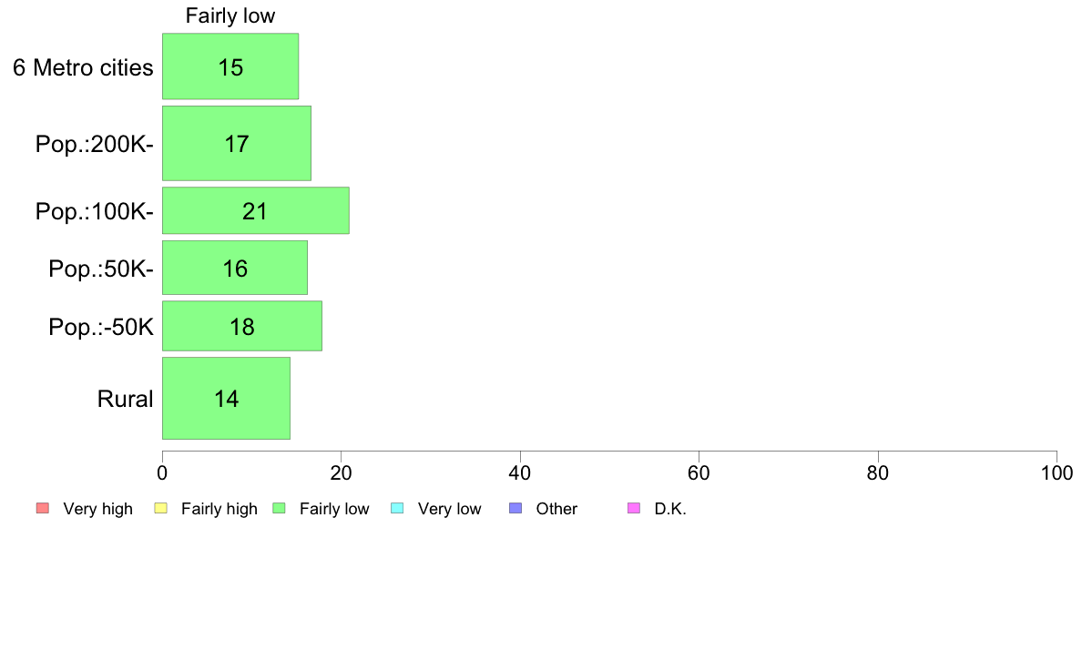Select the Rural bar showing 14
The height and width of the screenshot is (670, 1082).
(226, 398)
